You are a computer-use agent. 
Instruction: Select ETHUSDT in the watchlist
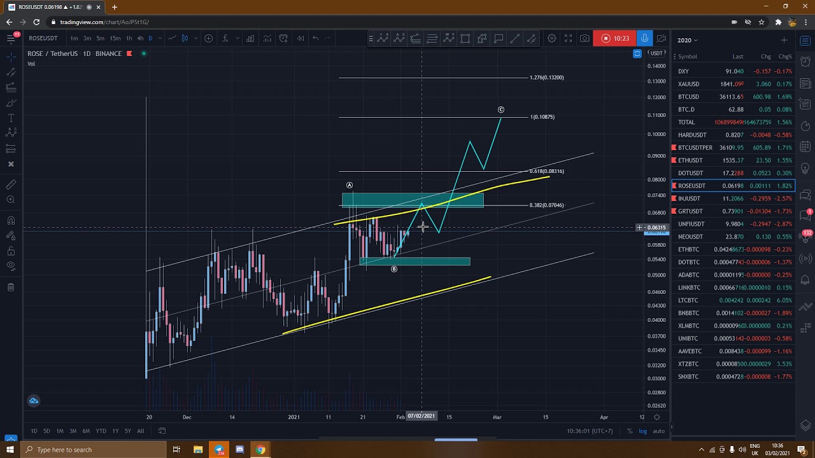point(733,160)
